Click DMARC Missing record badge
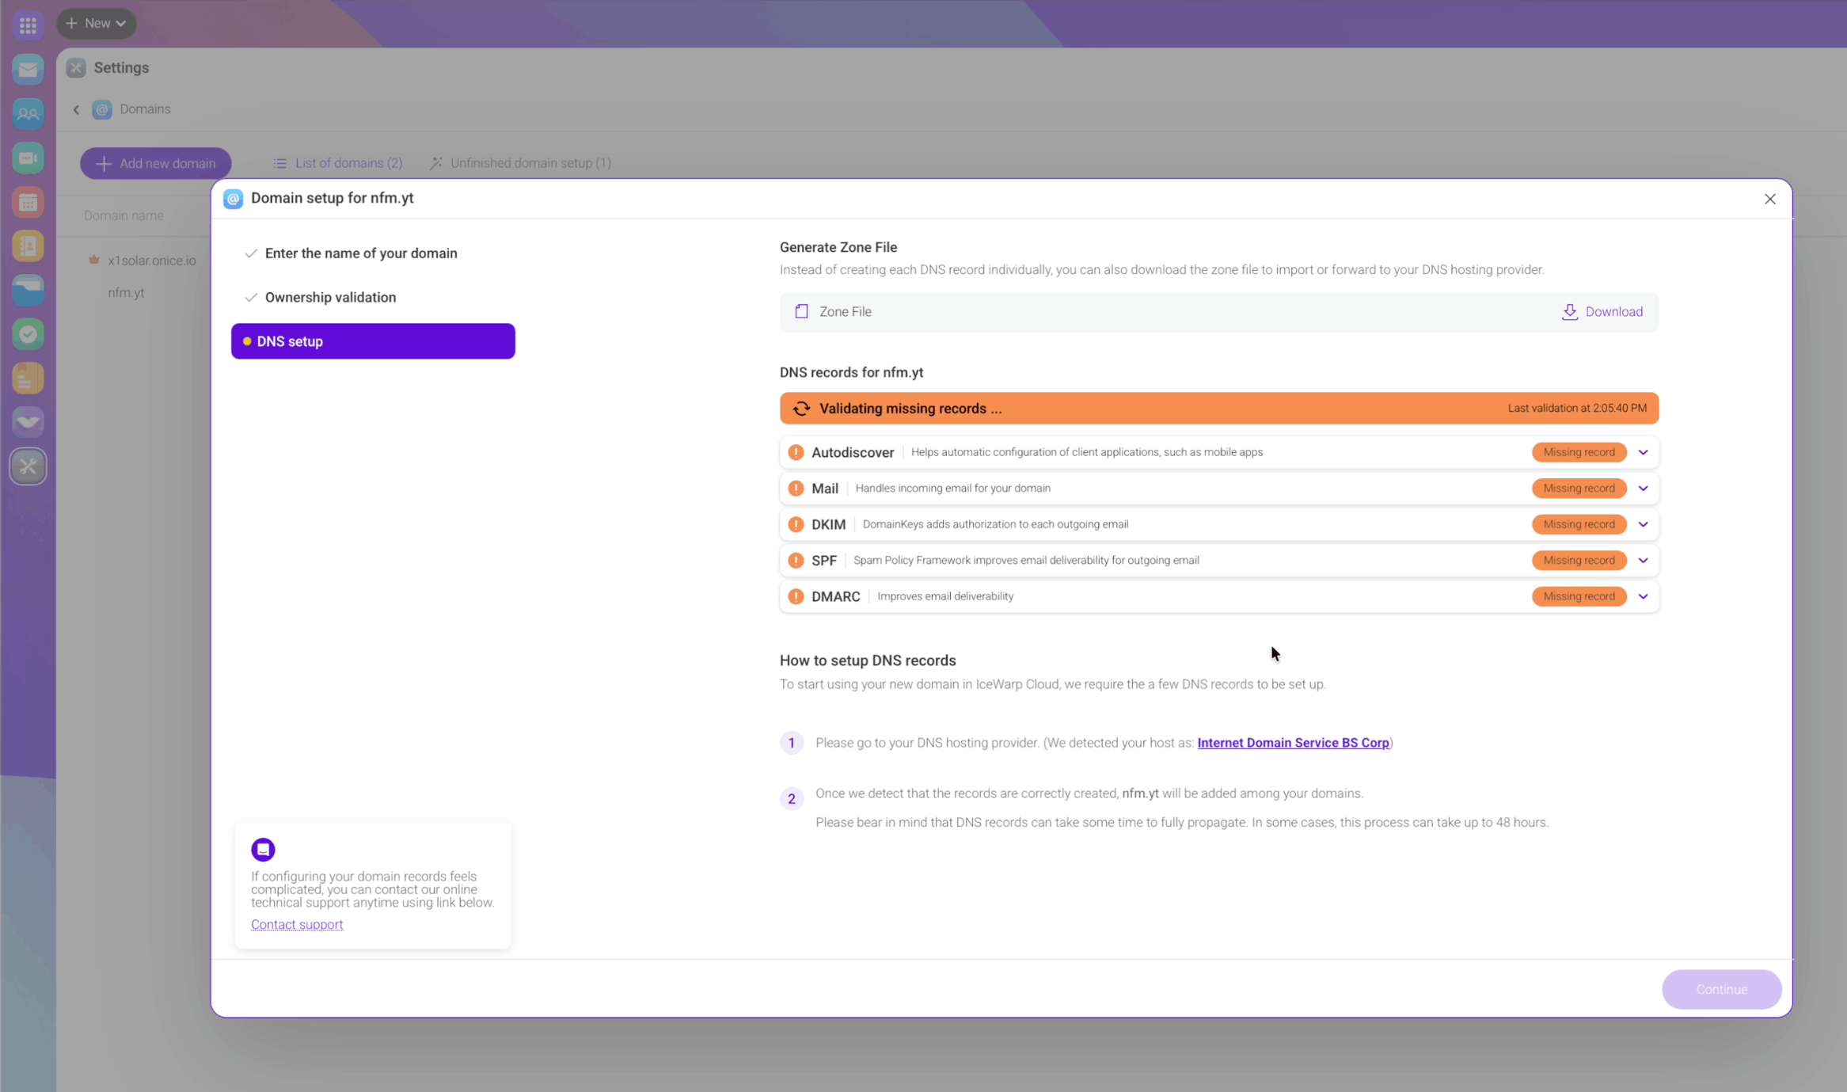This screenshot has height=1092, width=1847. coord(1579,597)
